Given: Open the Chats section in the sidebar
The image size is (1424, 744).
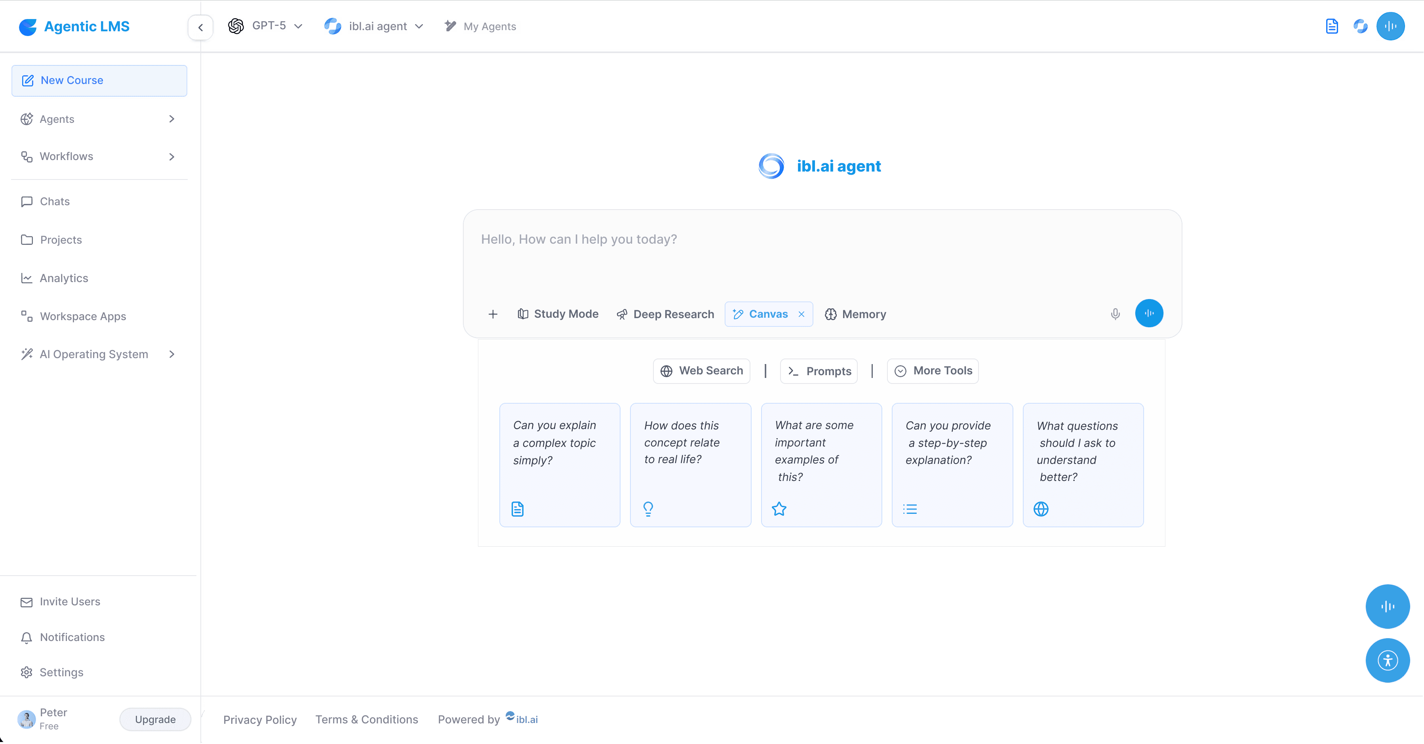Looking at the screenshot, I should point(55,201).
